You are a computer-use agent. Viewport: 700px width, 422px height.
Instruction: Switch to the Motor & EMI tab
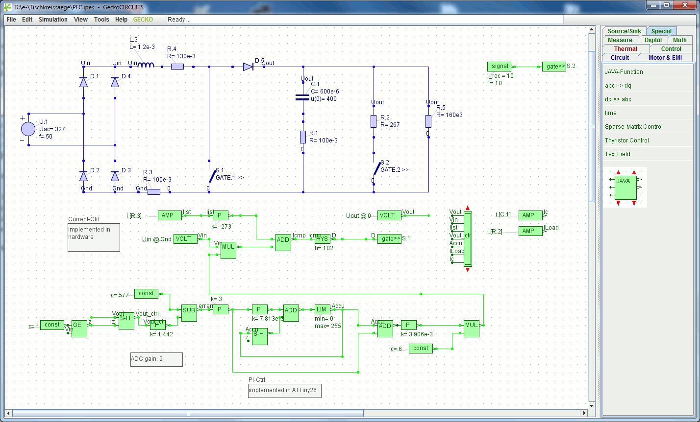point(665,57)
